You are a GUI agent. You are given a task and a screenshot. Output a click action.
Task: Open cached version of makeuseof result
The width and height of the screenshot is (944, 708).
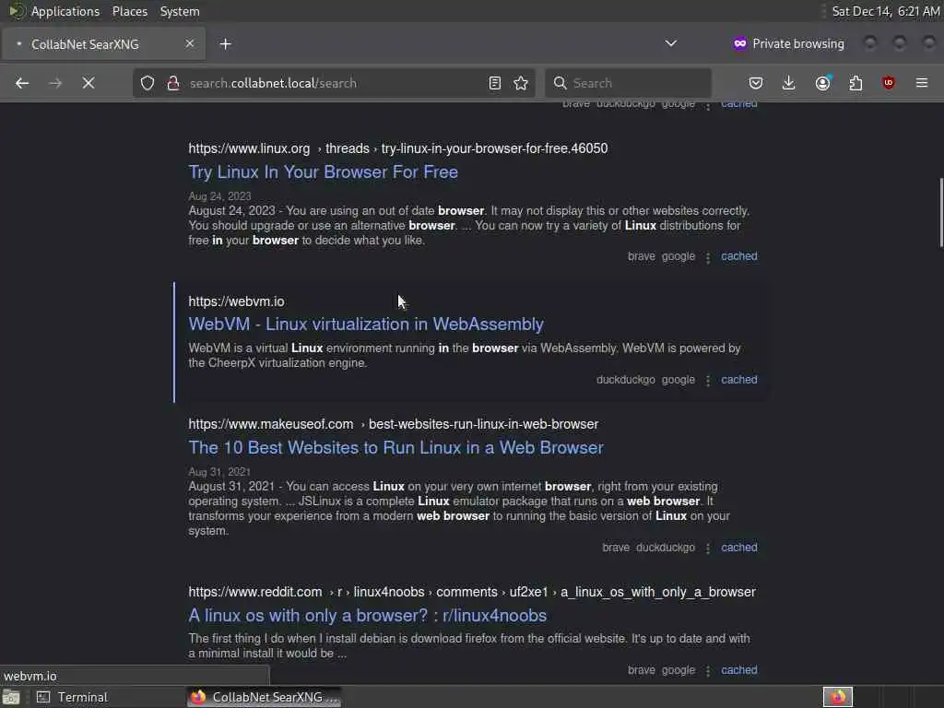click(739, 548)
